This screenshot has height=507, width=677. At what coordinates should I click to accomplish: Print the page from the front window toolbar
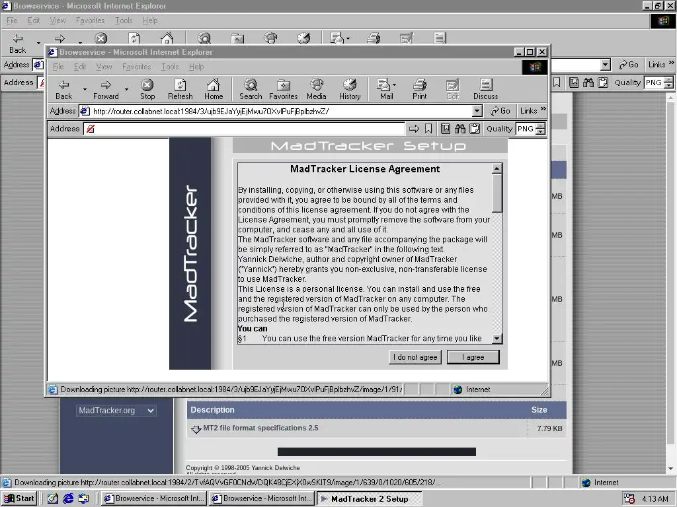419,89
